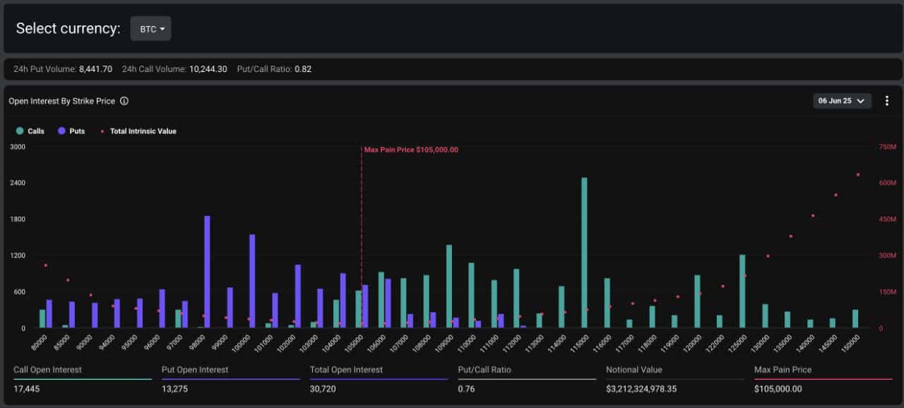The width and height of the screenshot is (904, 408).
Task: Expand the 06 Jun 25 expiry selector
Action: click(x=842, y=101)
